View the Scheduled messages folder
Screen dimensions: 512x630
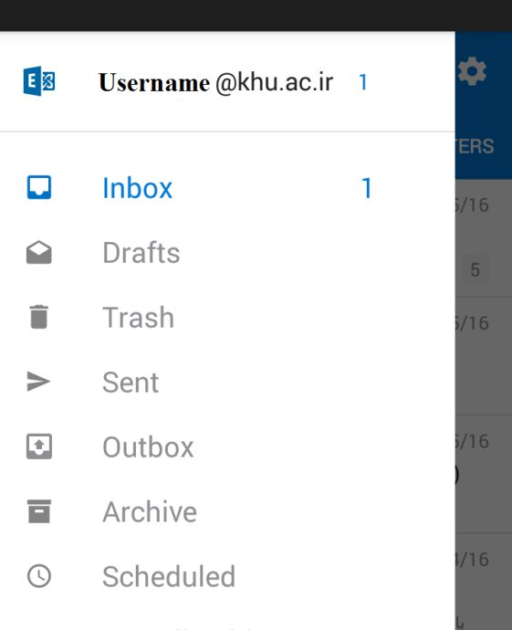pyautogui.click(x=227, y=576)
